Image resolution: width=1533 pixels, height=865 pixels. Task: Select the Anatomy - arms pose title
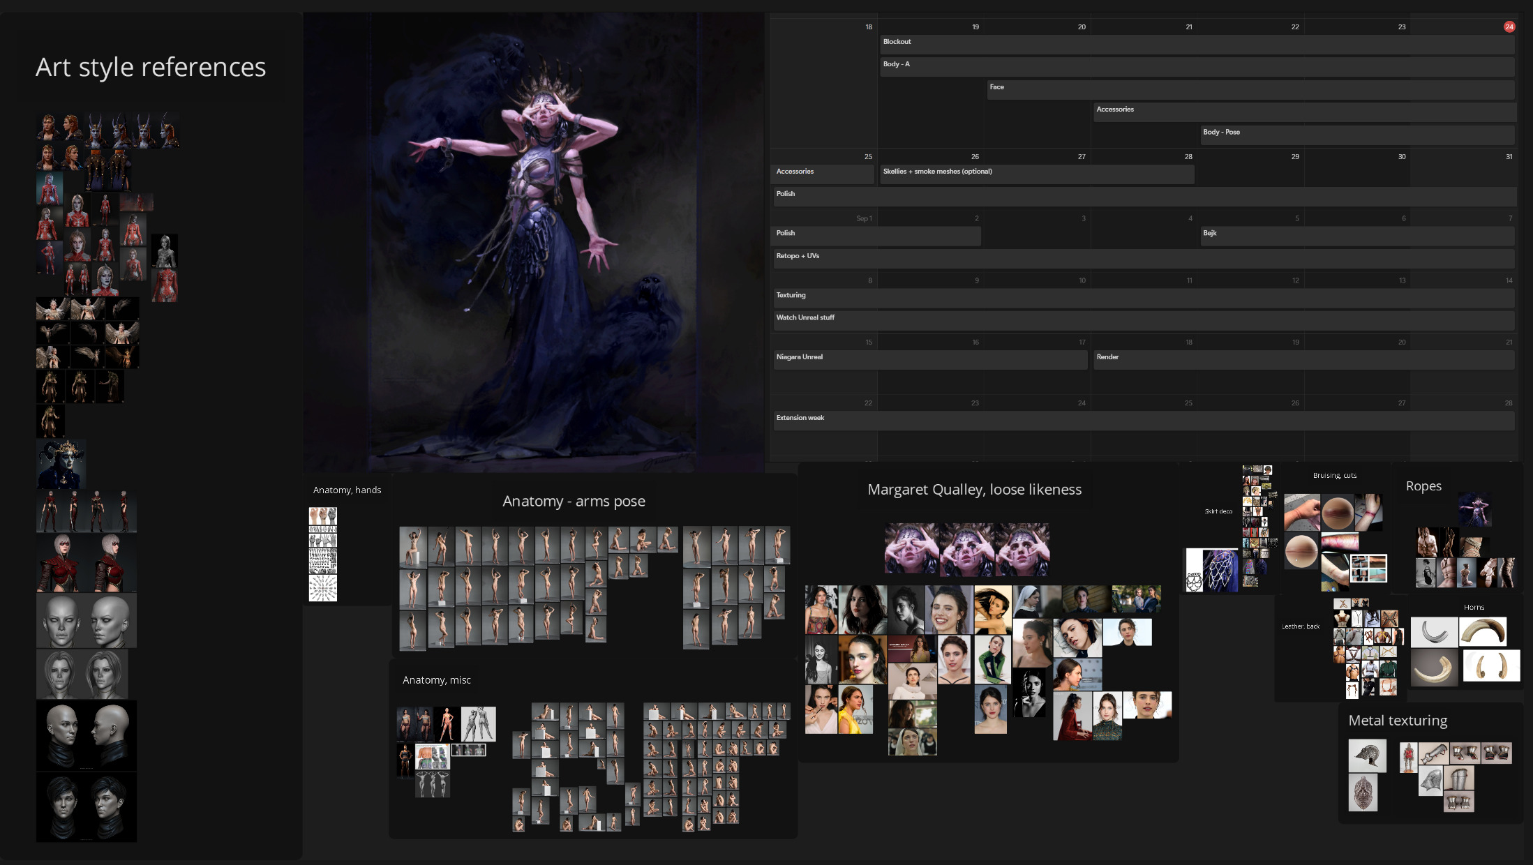tap(574, 501)
